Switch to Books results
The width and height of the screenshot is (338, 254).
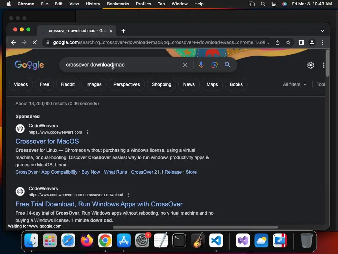coord(236,84)
